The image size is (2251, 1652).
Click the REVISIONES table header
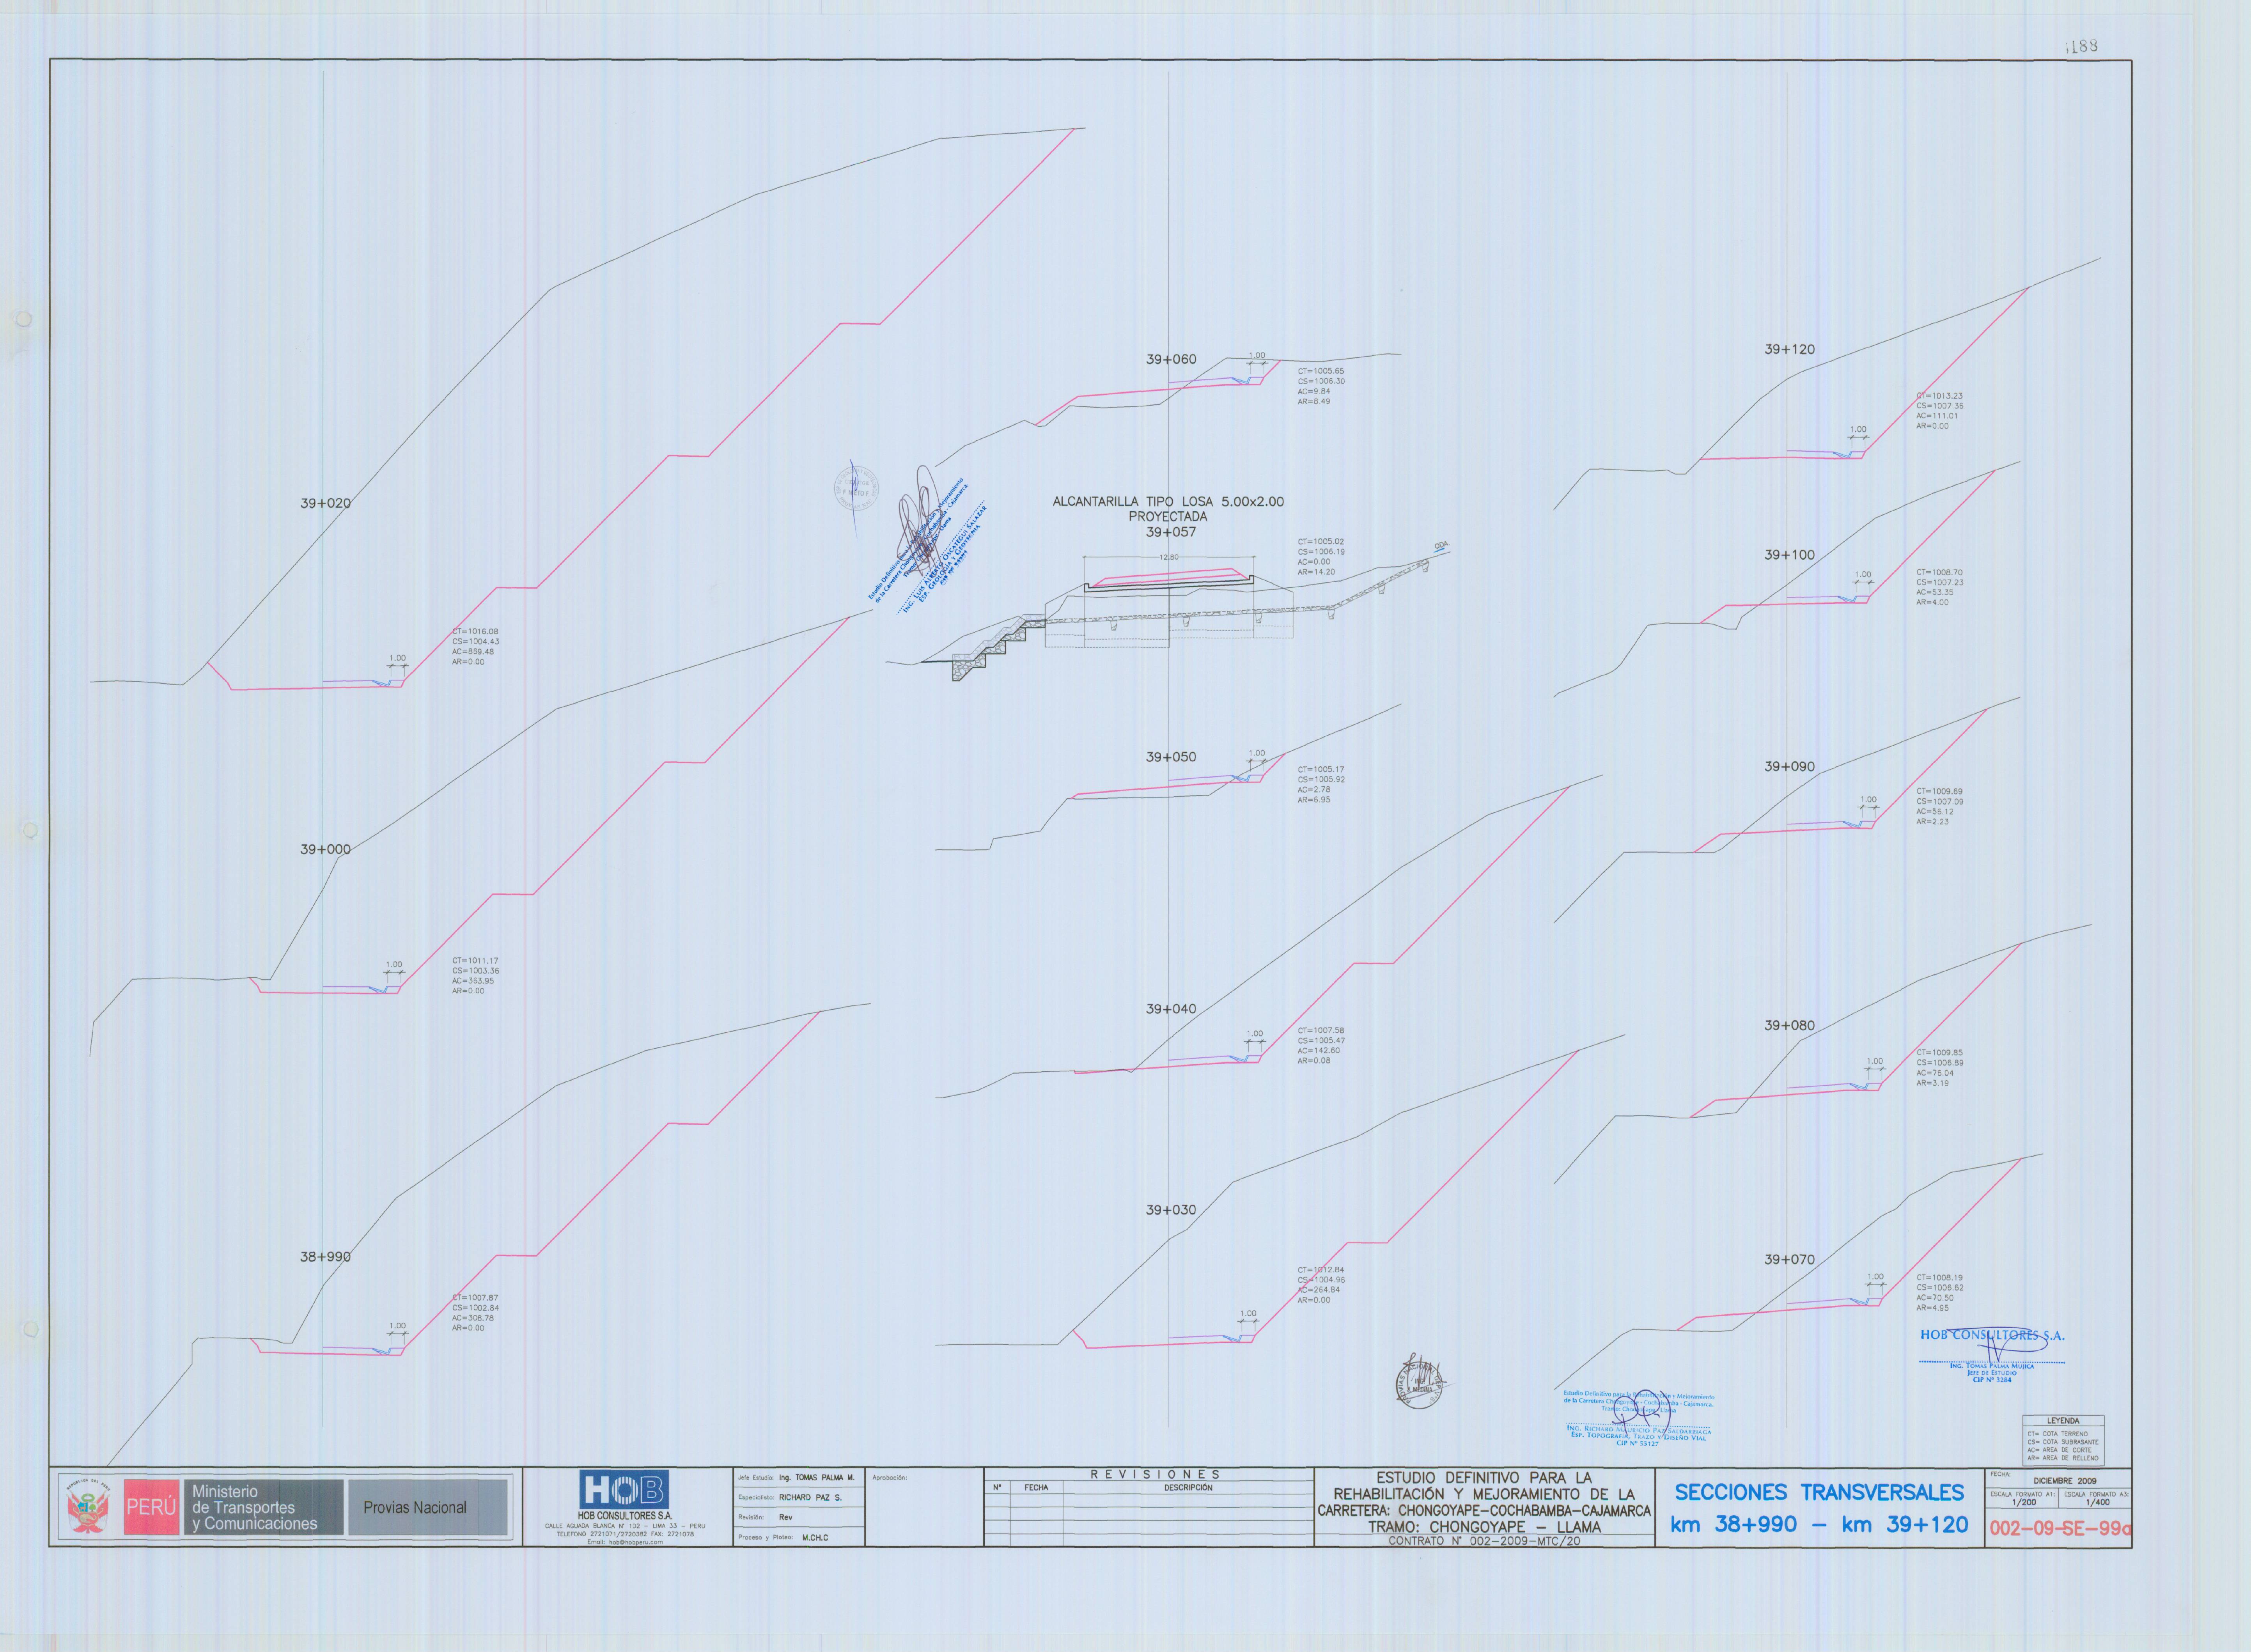click(x=1155, y=1474)
